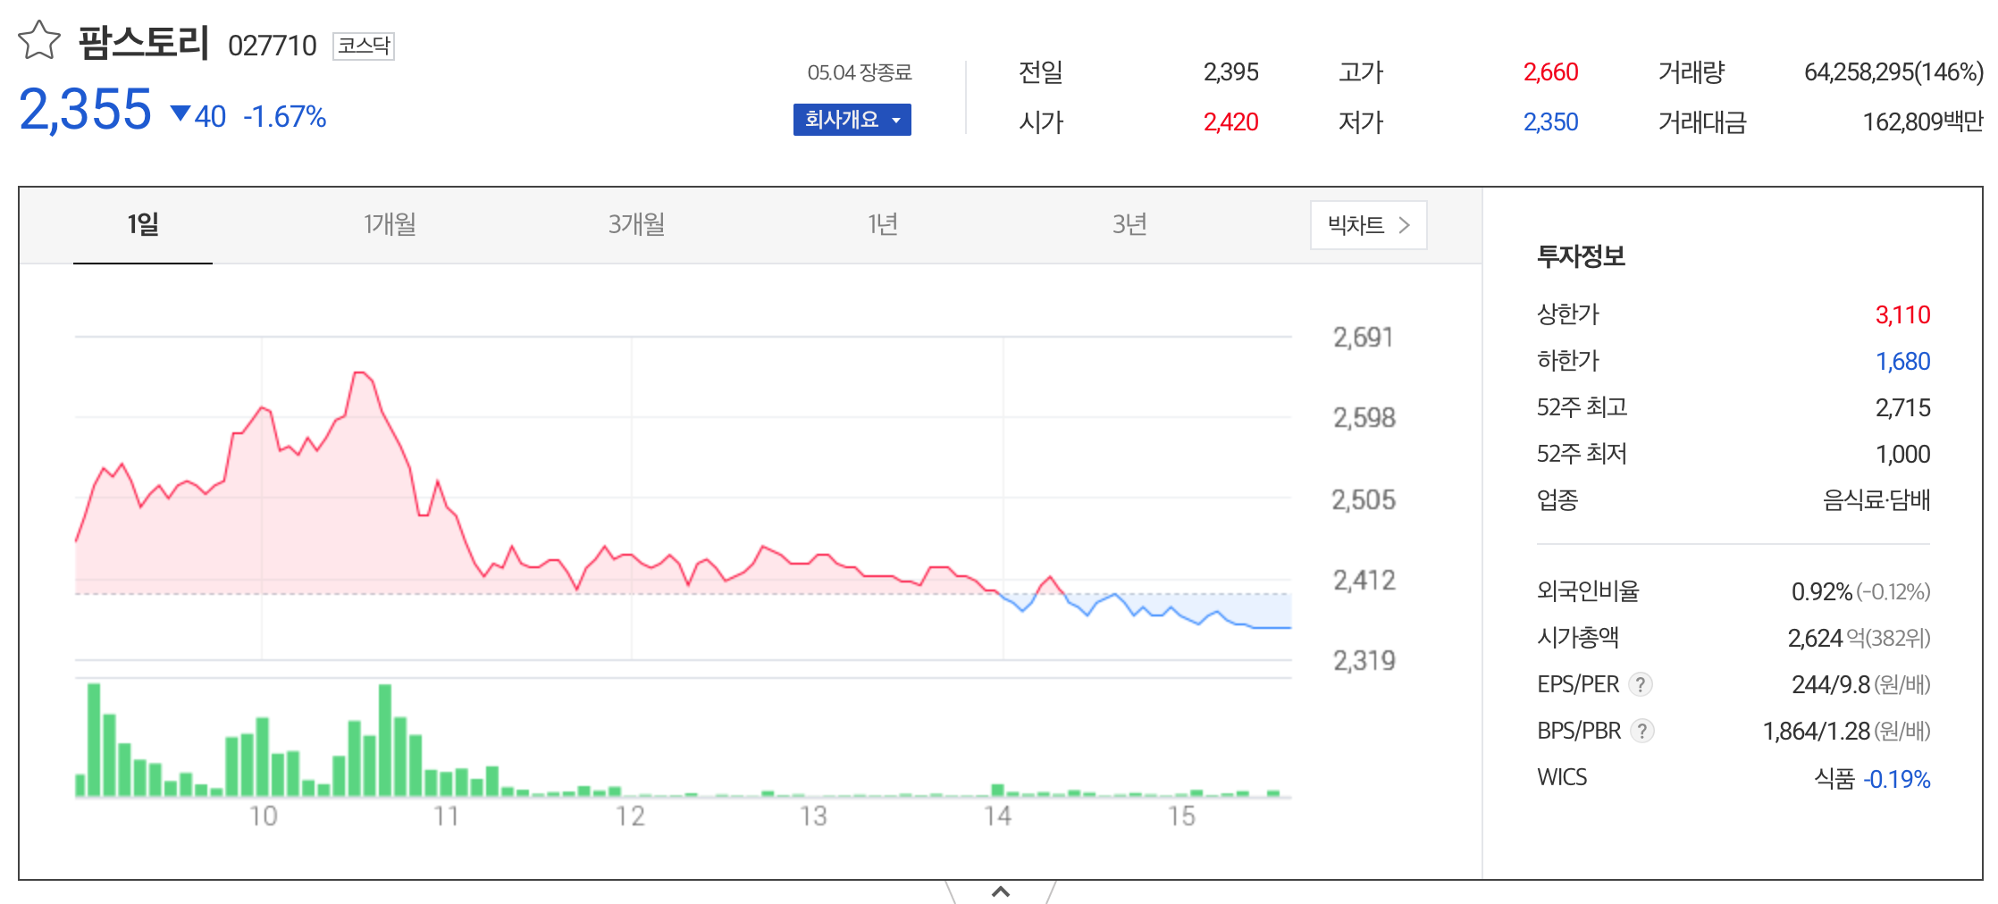Click the 13 hour mark on the chart axis

pos(813,816)
